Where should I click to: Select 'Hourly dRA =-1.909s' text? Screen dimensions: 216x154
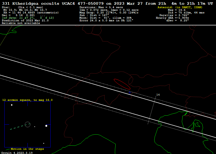172,18
